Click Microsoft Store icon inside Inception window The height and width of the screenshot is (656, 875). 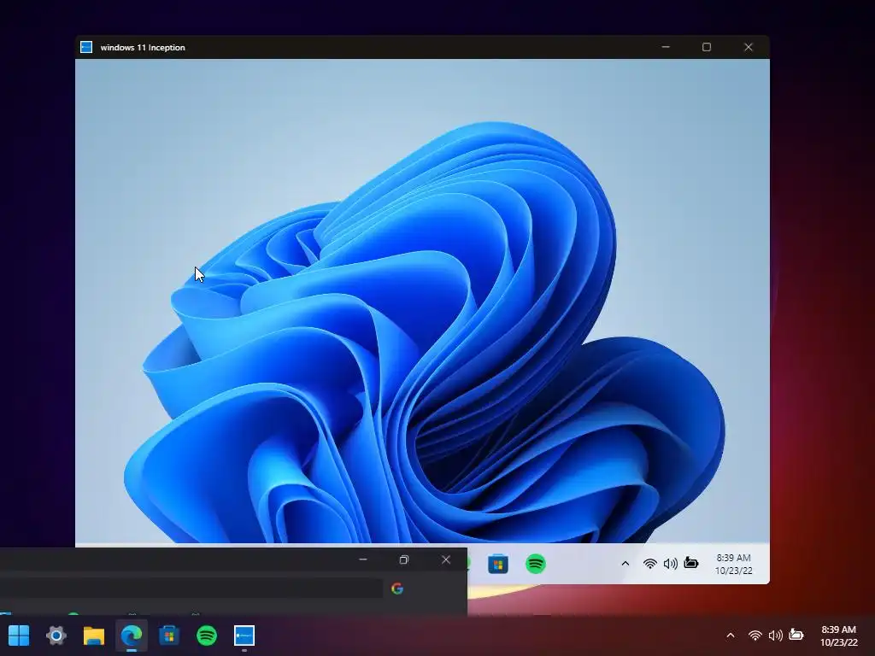click(498, 564)
